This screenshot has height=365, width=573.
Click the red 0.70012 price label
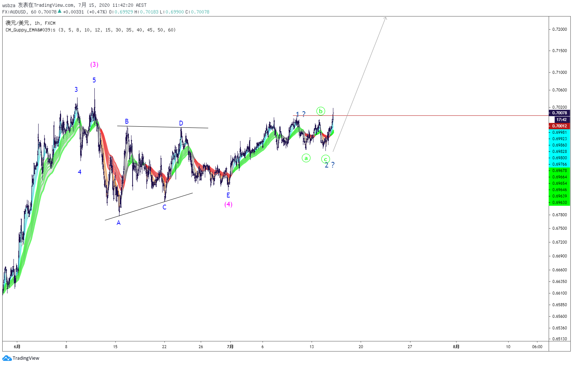coord(560,126)
